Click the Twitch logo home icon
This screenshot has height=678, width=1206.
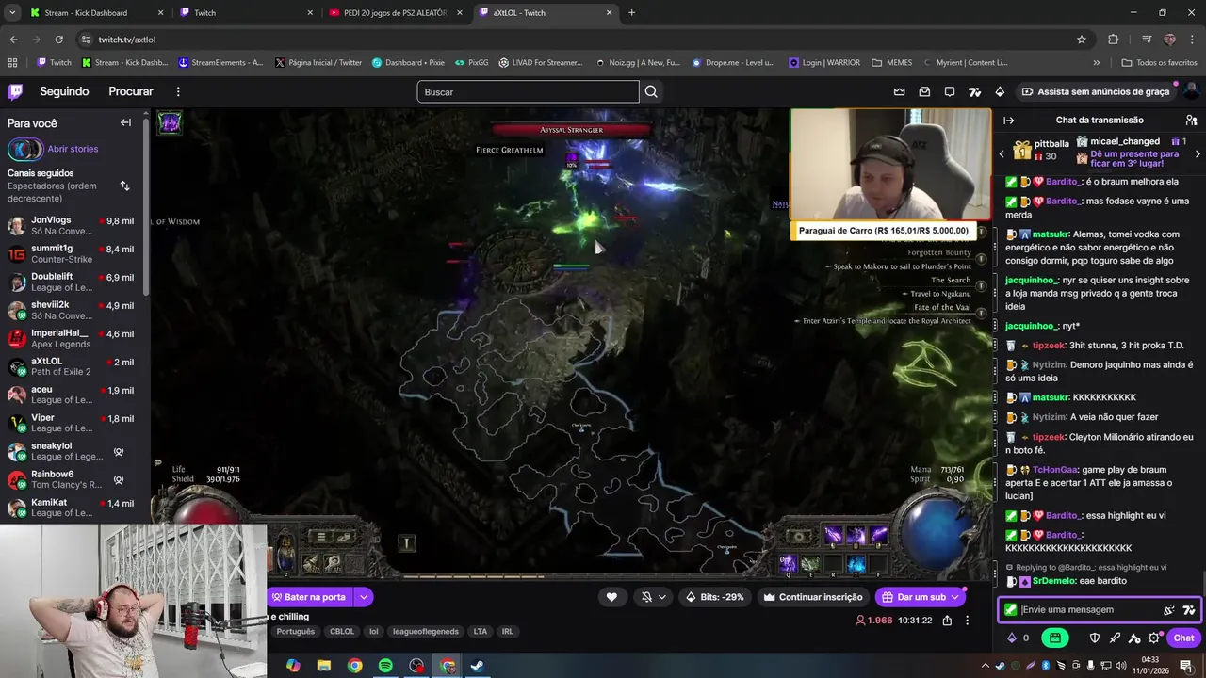pos(15,91)
